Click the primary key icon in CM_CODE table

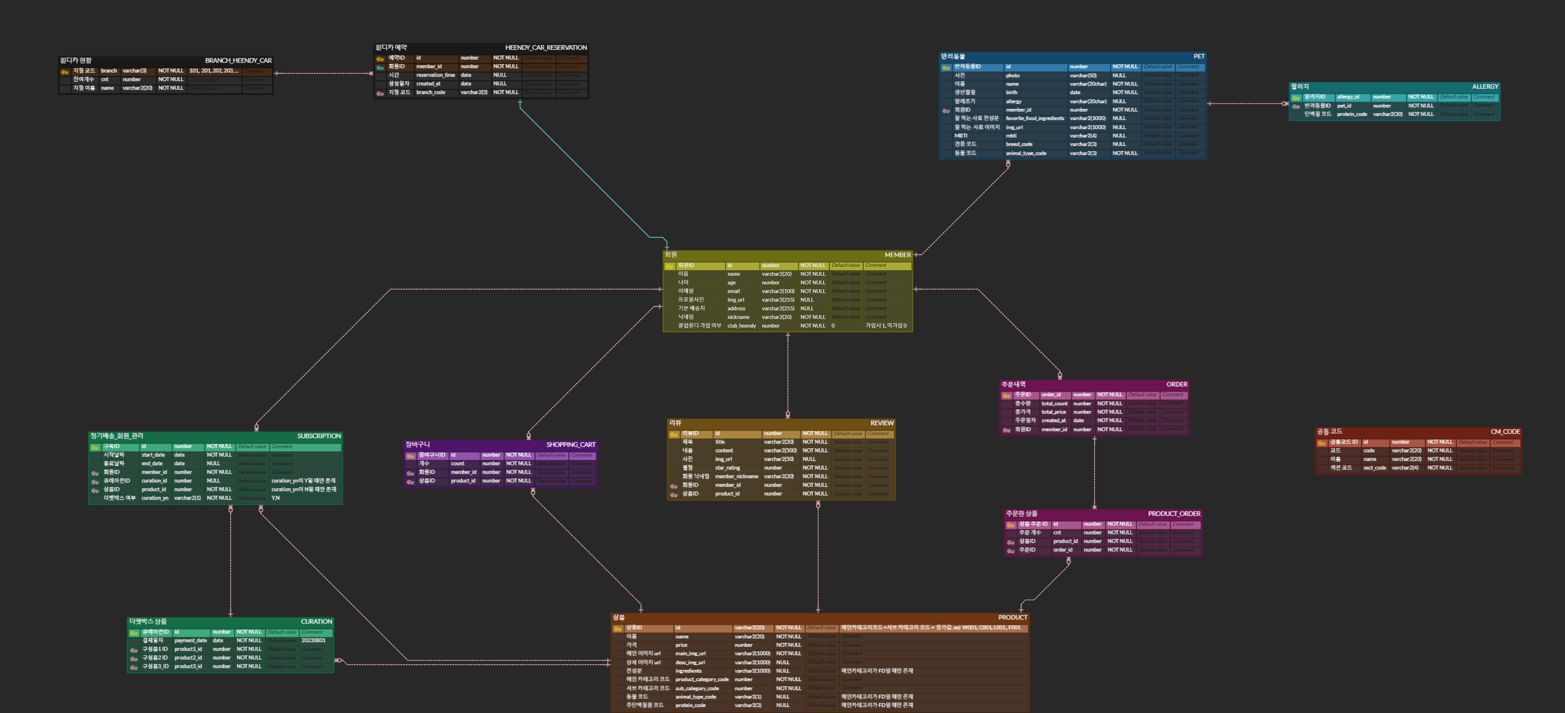(x=1321, y=443)
